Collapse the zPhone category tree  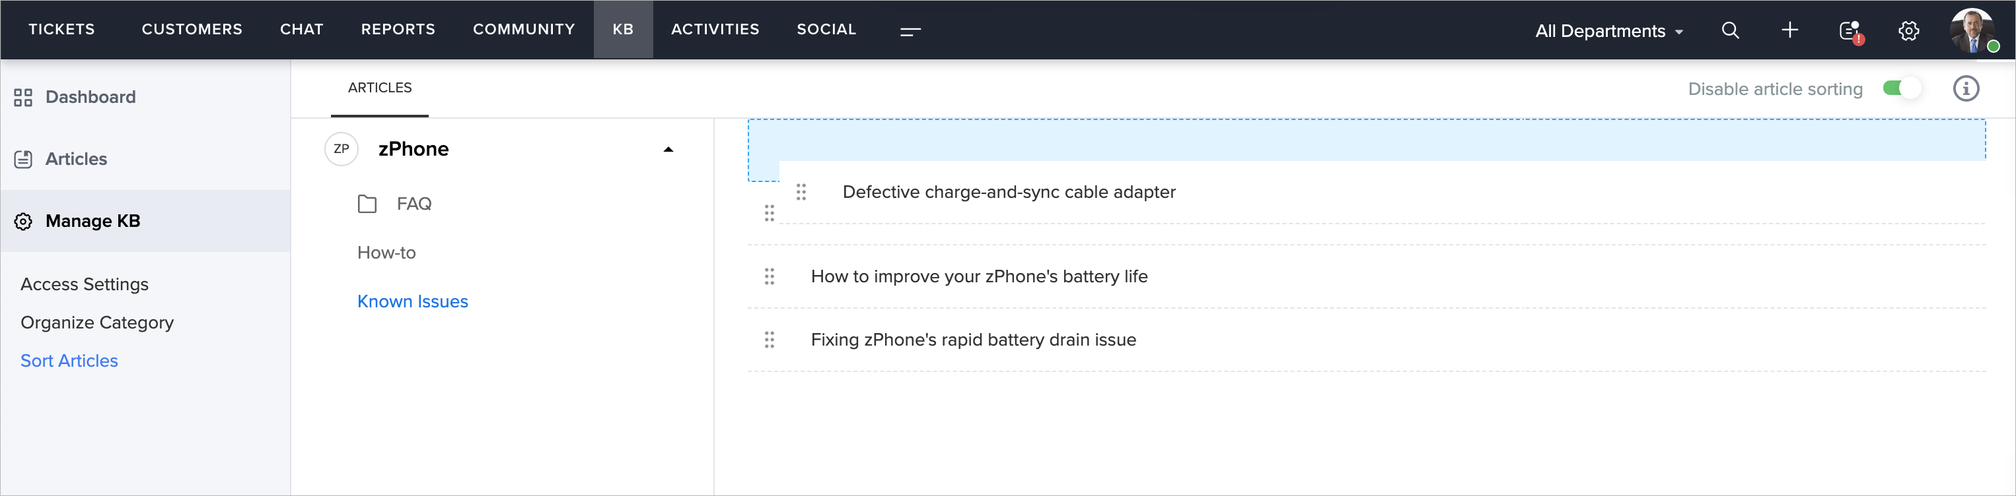(668, 149)
